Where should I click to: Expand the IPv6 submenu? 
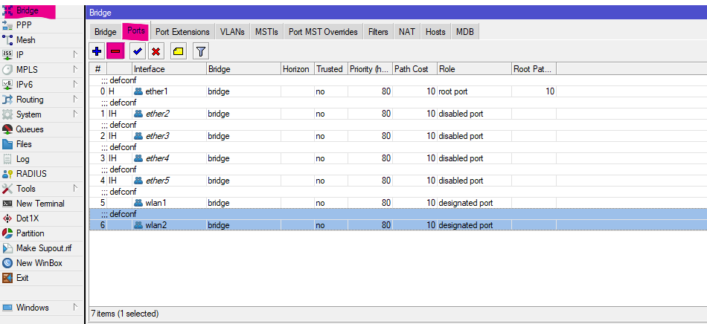tap(75, 85)
